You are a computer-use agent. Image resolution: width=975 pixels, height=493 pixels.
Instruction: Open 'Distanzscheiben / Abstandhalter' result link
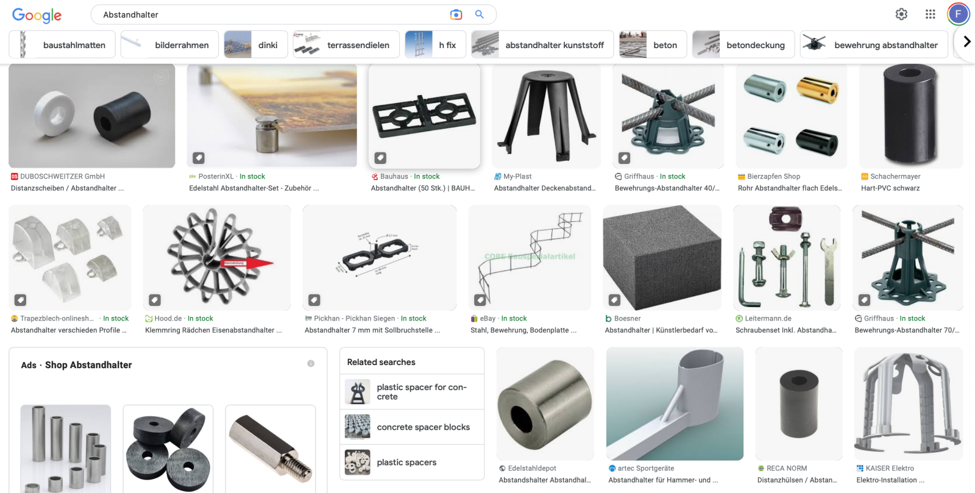coord(67,188)
